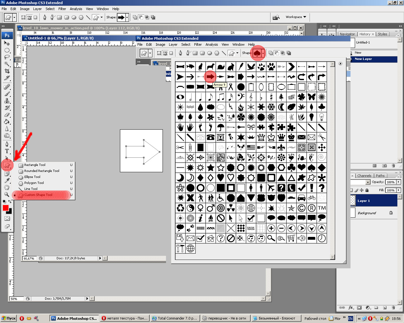The width and height of the screenshot is (404, 323).
Task: Choose the bicycle shape
Action: (x=312, y=198)
